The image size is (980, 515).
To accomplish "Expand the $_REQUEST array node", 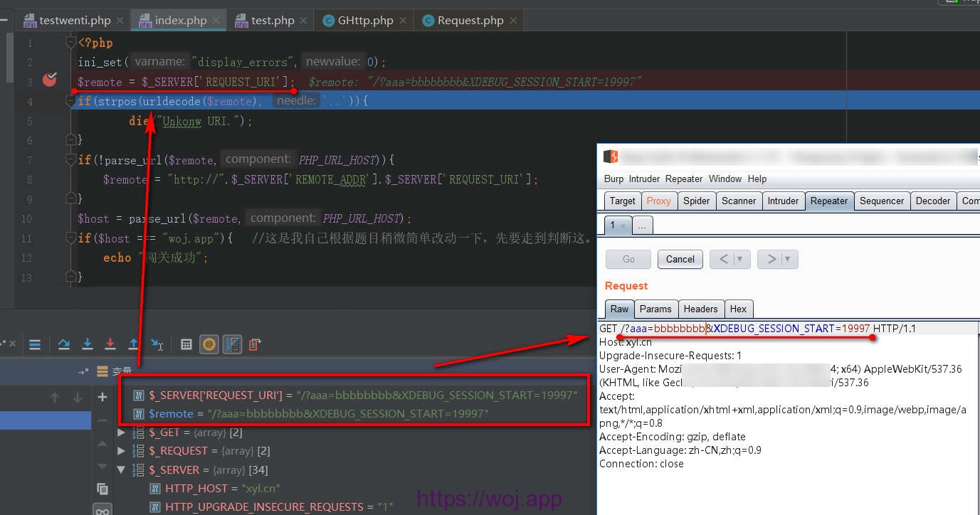I will [122, 451].
